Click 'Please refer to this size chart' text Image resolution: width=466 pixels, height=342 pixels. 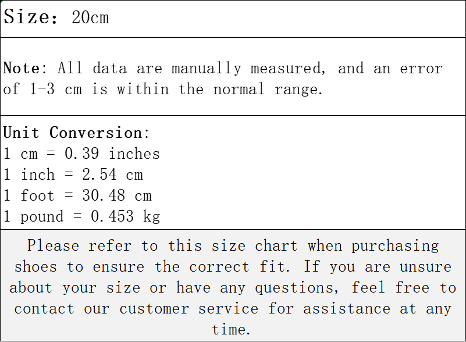[x=162, y=246]
